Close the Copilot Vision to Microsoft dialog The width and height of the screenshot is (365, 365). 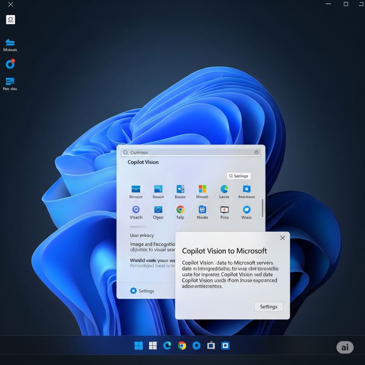pos(282,238)
